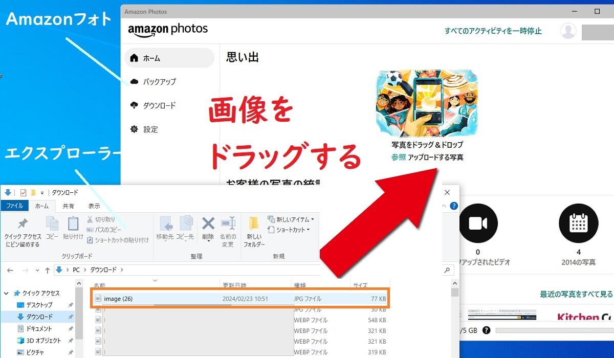Click 最近の写真をすべて見る link
The width and height of the screenshot is (614, 358).
576,294
